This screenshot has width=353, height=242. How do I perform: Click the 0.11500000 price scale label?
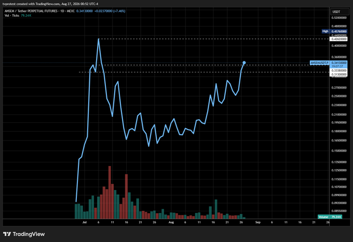pyautogui.click(x=339, y=179)
